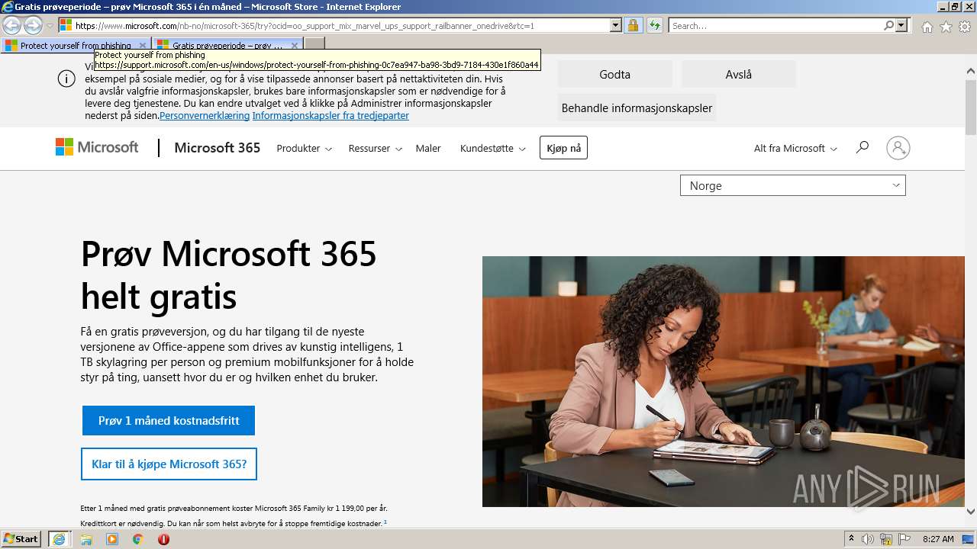Open Windows Explorer folder in taskbar

[86, 539]
